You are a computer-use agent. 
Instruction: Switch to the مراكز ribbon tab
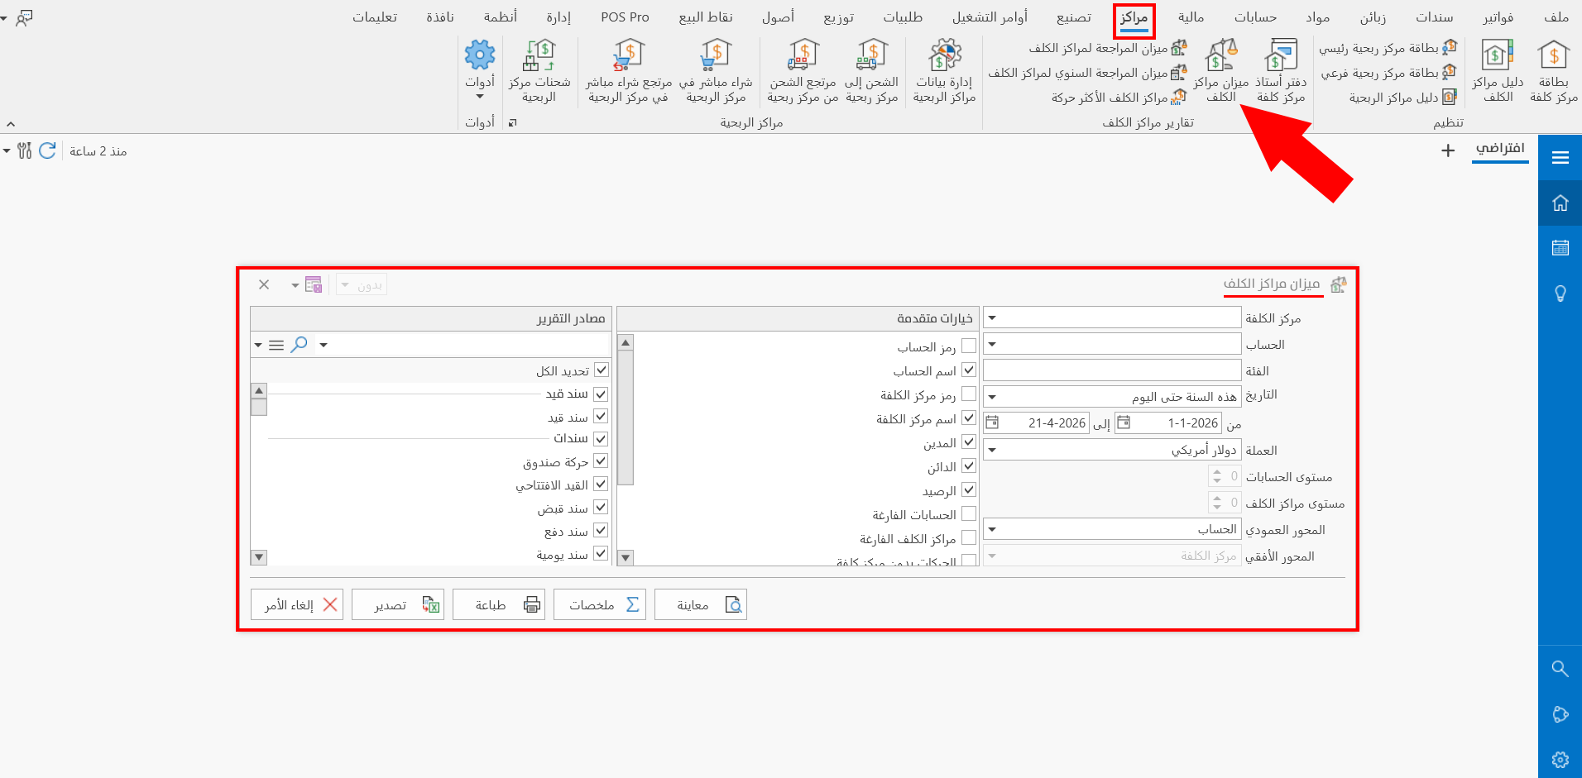pyautogui.click(x=1134, y=17)
